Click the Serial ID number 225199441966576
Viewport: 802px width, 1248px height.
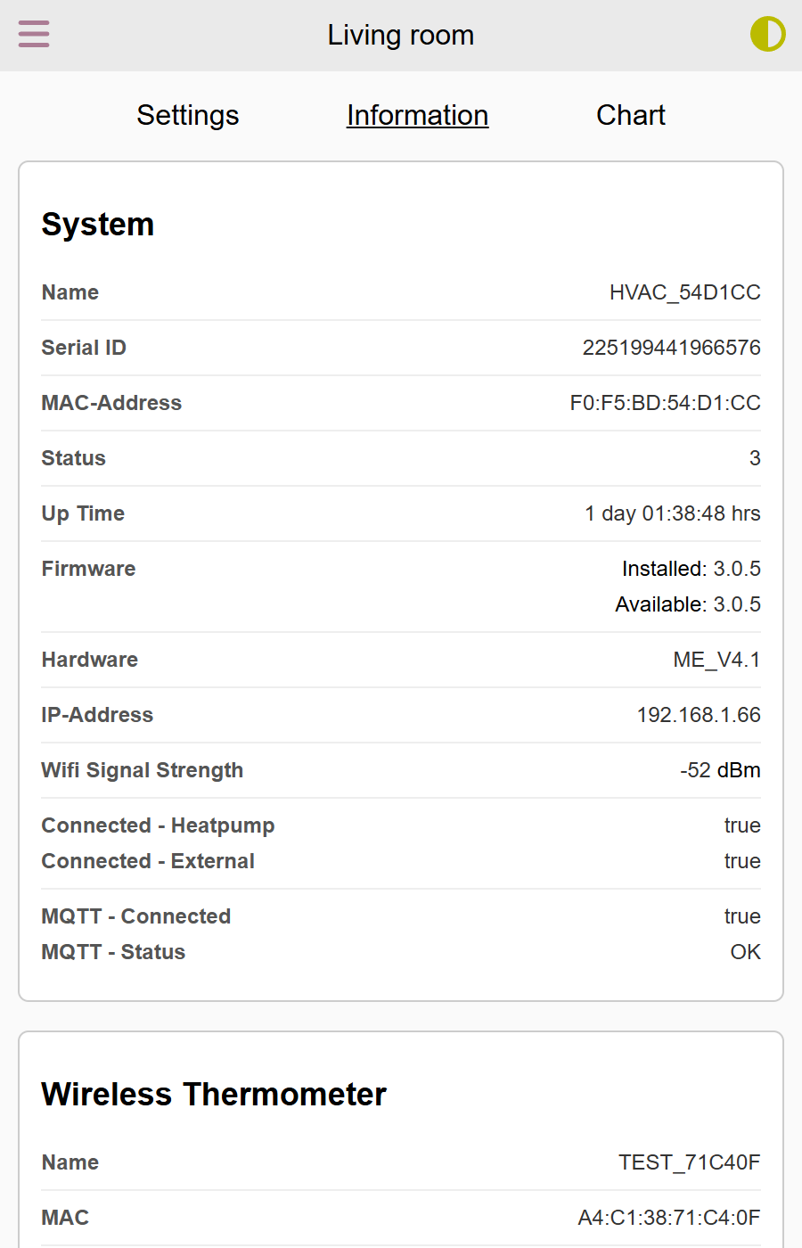pos(671,348)
